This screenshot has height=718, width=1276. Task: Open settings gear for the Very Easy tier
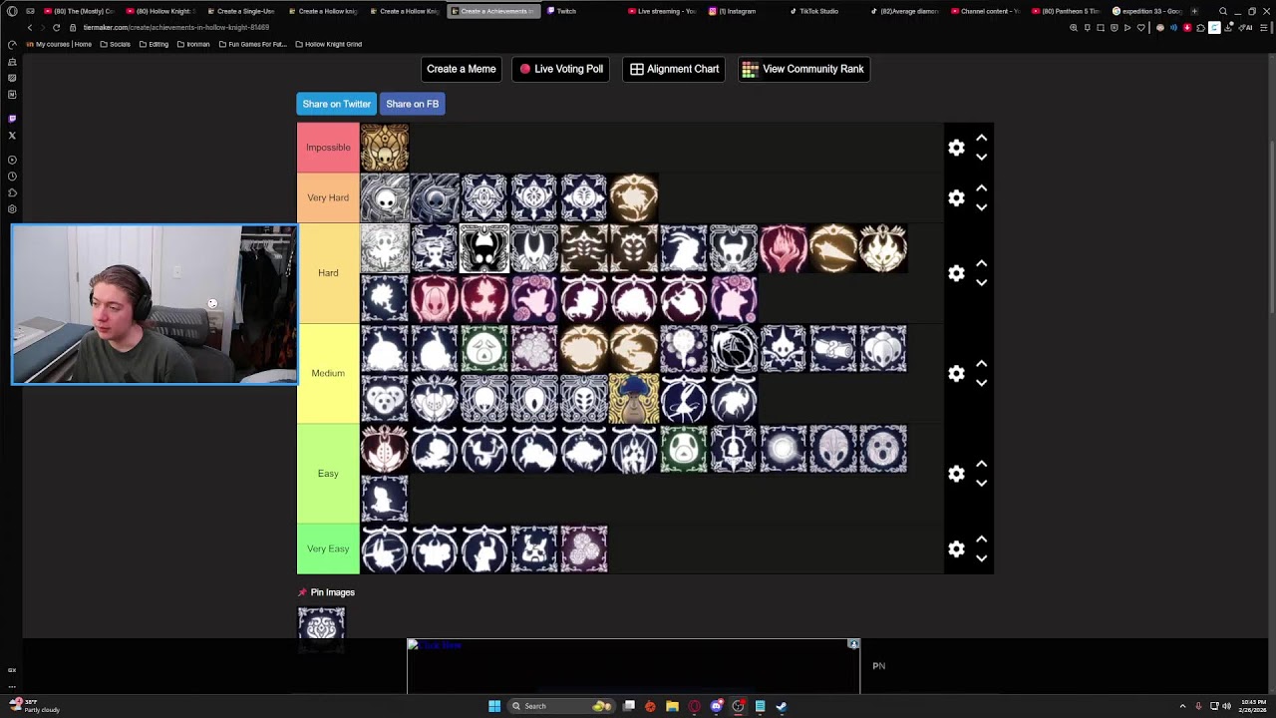click(x=956, y=548)
